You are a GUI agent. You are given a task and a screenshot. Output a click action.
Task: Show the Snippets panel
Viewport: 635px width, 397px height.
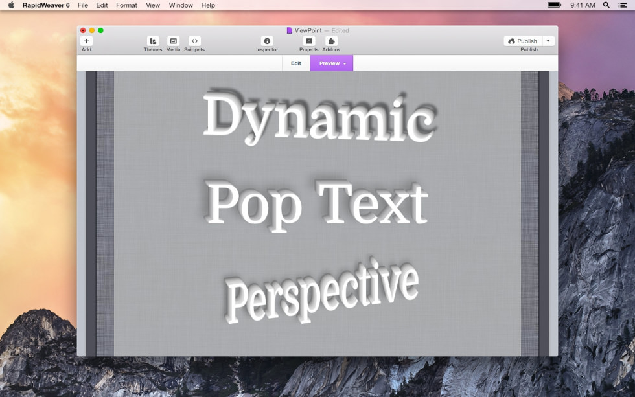click(x=194, y=41)
